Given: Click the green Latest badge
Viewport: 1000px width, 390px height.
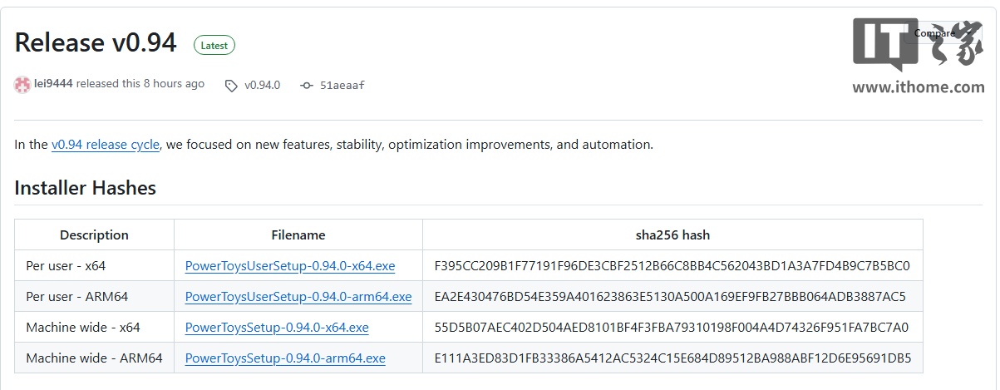Looking at the screenshot, I should (x=214, y=46).
